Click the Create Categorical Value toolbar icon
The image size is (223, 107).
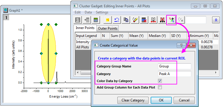(172, 20)
